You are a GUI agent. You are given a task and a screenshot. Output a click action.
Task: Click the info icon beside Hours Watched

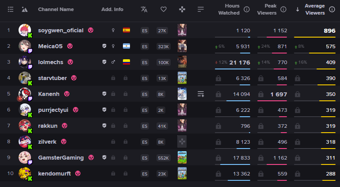point(247,9)
